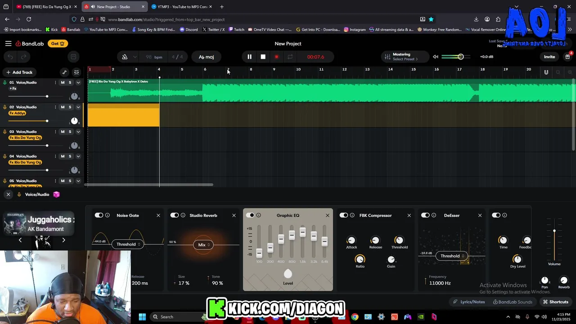Open the automation curve icon
This screenshot has width=576, height=324.
point(64,72)
